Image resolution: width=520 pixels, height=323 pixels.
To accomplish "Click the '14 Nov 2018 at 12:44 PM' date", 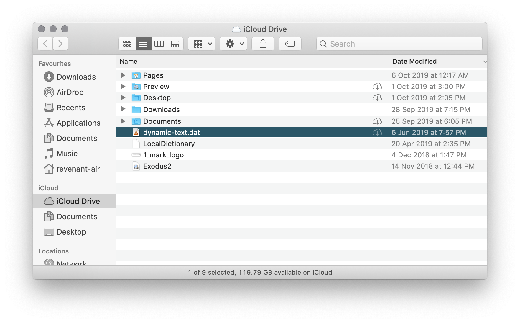I will click(433, 166).
